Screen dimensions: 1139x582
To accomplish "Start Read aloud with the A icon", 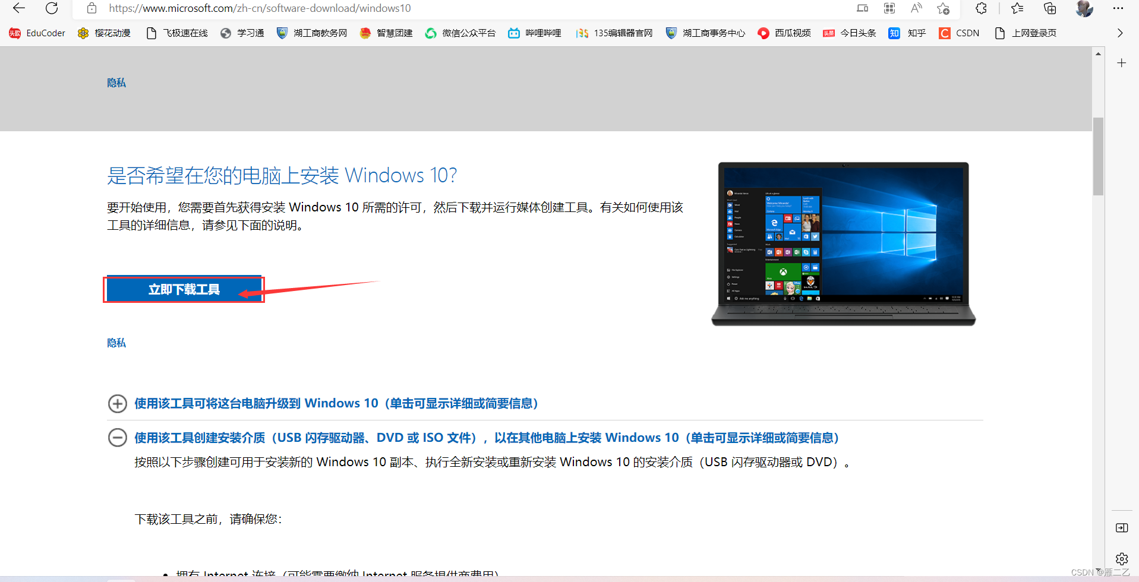I will coord(916,8).
